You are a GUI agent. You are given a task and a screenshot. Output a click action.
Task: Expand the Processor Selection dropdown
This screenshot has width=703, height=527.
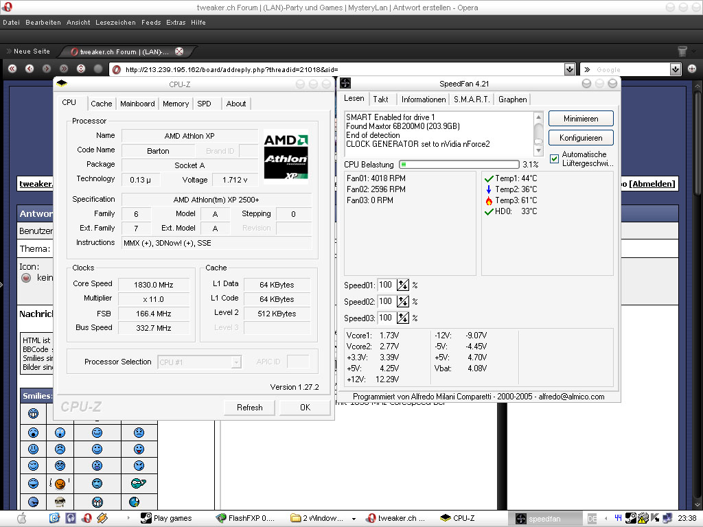pyautogui.click(x=235, y=362)
